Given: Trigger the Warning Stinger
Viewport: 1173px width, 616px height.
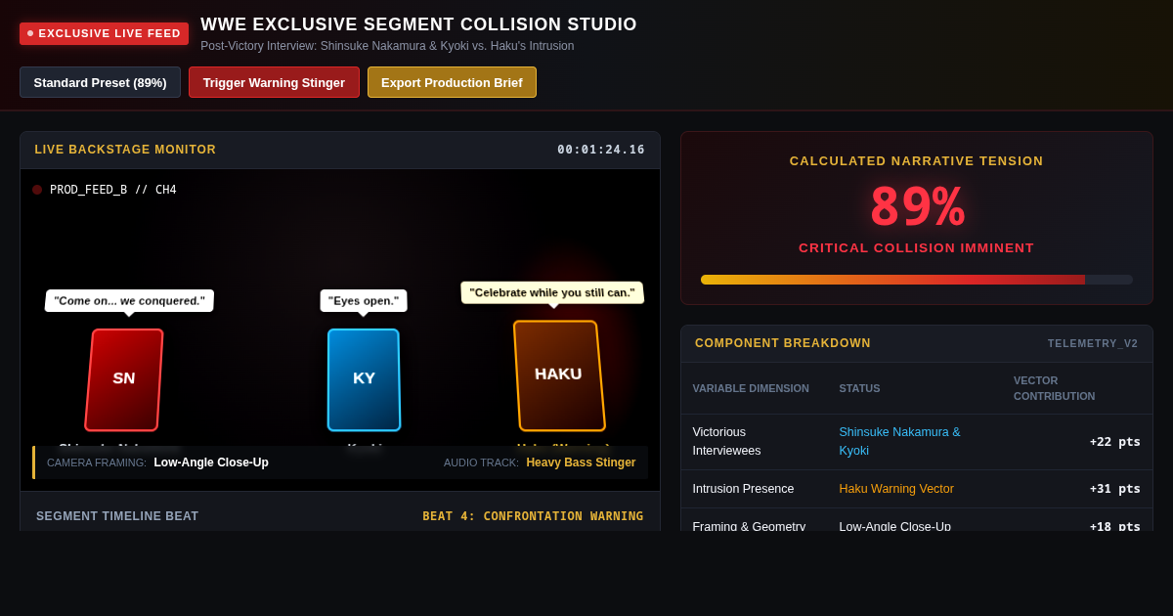Looking at the screenshot, I should pyautogui.click(x=274, y=82).
